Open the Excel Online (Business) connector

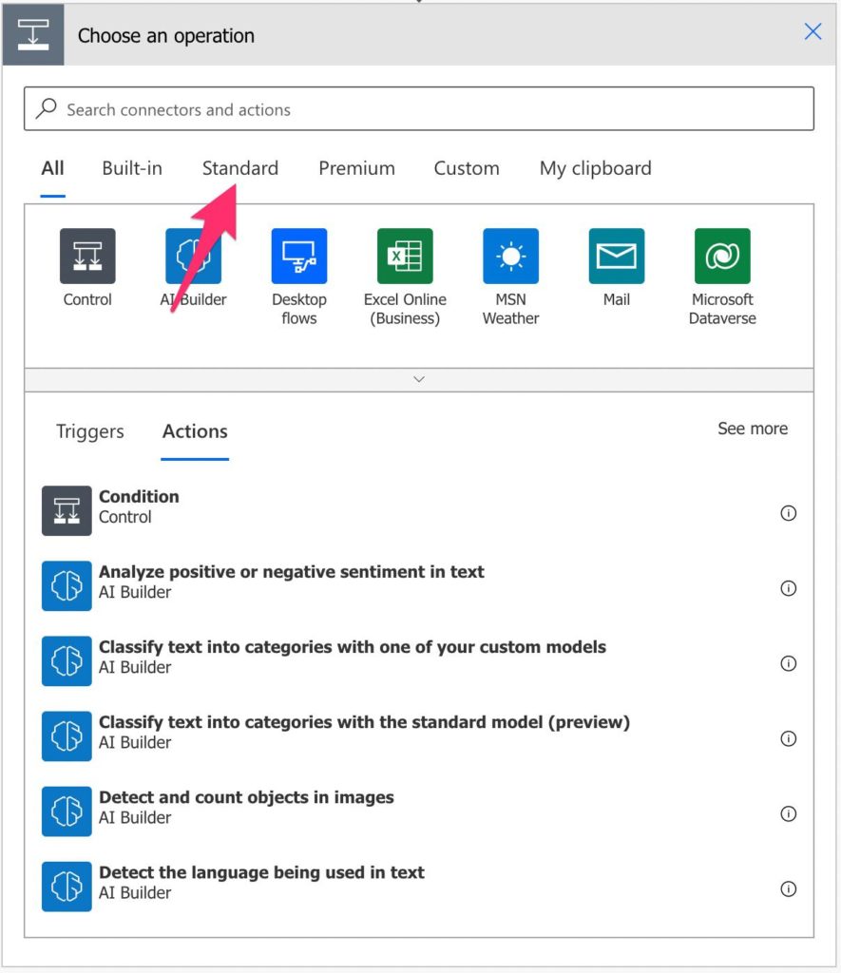click(x=405, y=255)
